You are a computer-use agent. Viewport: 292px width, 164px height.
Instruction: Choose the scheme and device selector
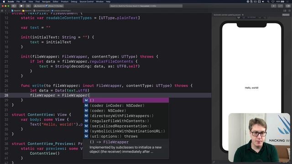(x=49, y=6)
